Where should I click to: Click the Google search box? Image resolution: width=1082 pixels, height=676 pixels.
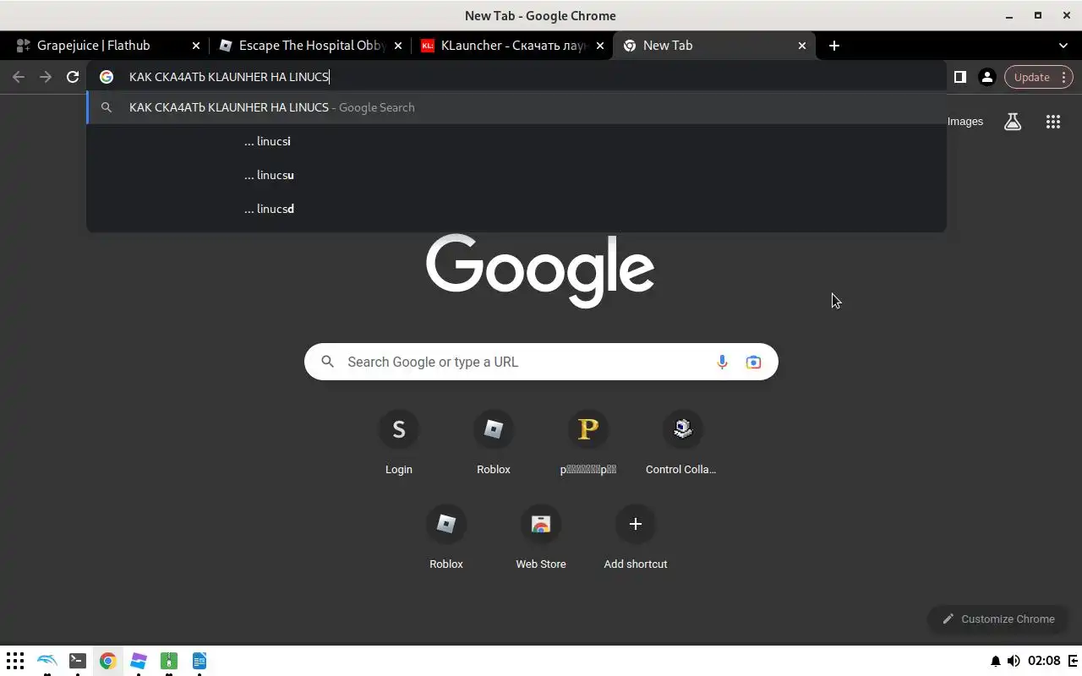click(541, 362)
